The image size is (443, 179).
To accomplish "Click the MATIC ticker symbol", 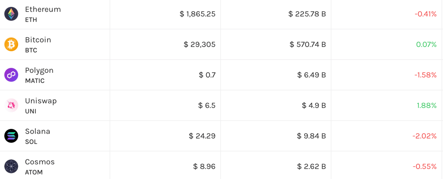I will click(35, 81).
